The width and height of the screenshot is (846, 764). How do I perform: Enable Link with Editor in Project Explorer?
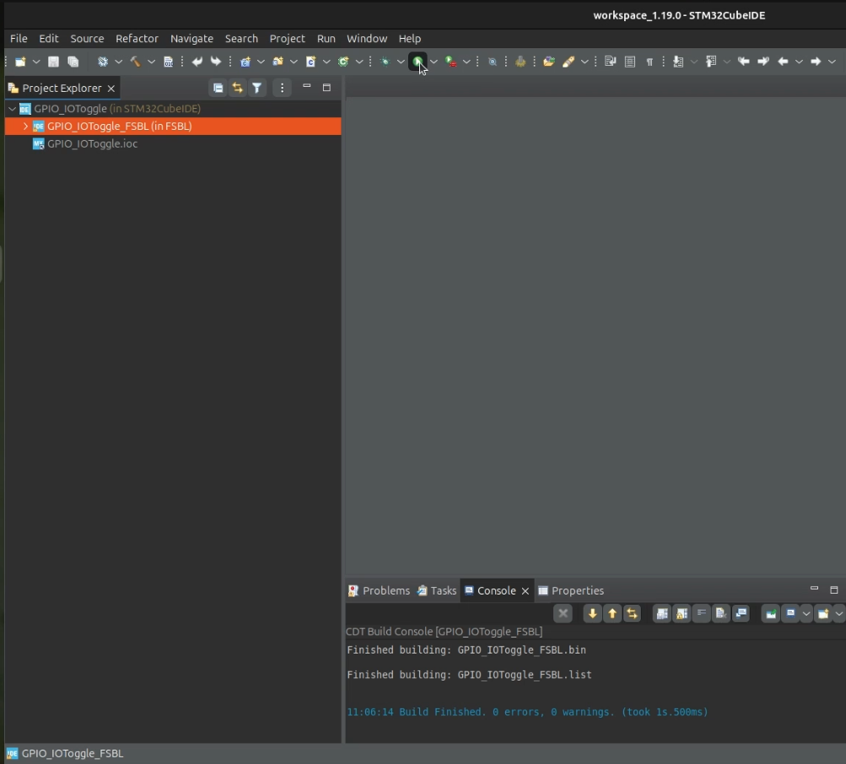pos(236,88)
